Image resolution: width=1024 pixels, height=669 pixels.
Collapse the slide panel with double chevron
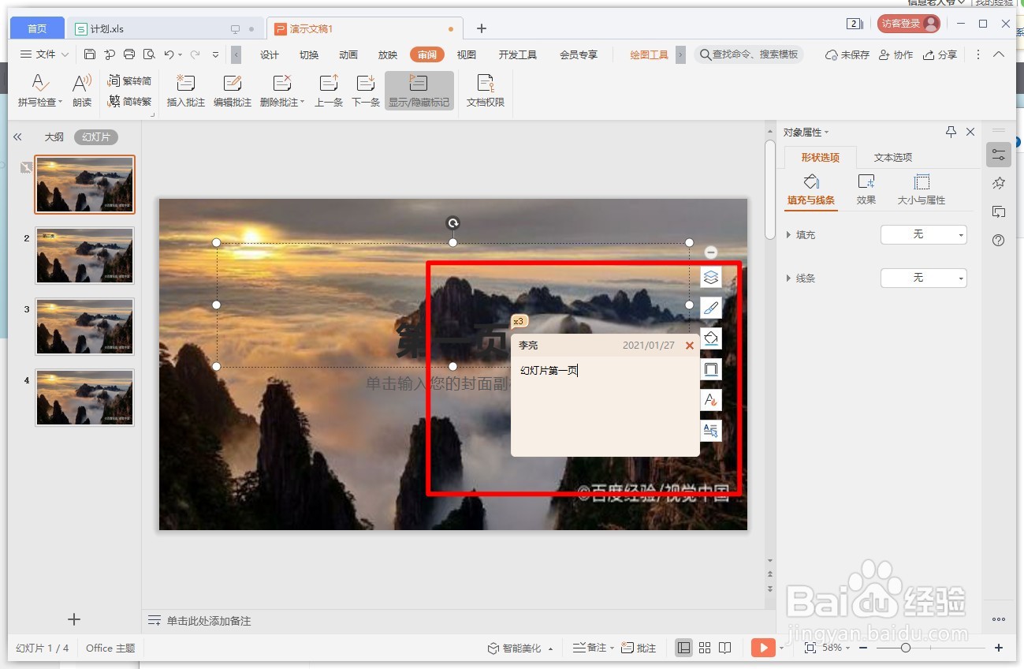tap(17, 136)
